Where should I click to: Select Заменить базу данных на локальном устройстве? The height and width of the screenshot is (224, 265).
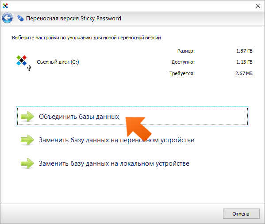[114, 163]
